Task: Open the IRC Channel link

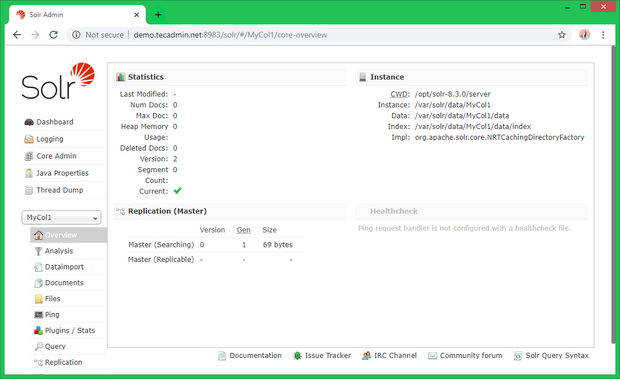Action: point(396,356)
